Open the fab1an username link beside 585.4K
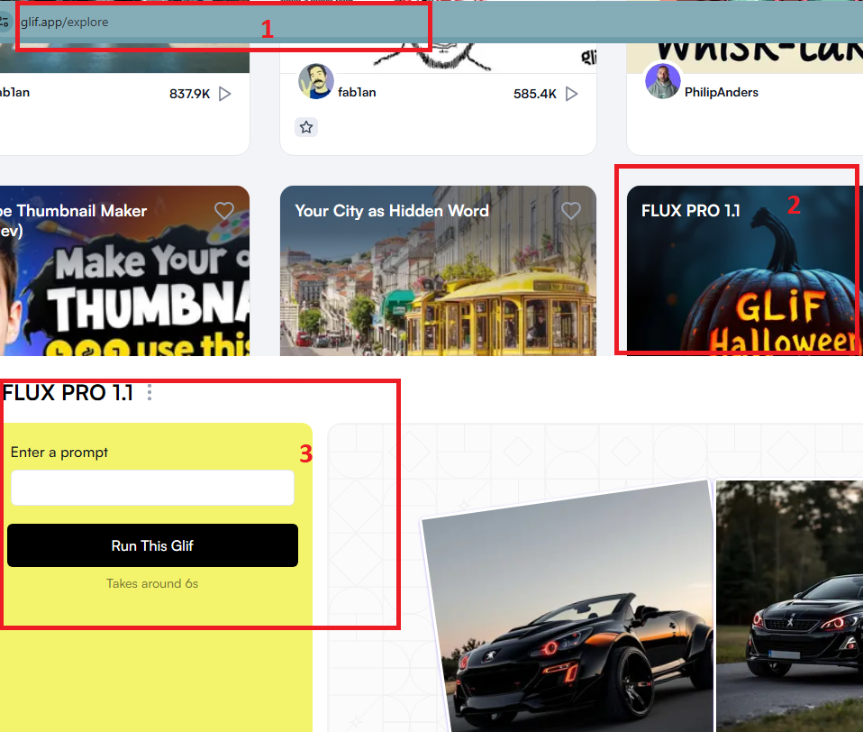 coord(357,92)
